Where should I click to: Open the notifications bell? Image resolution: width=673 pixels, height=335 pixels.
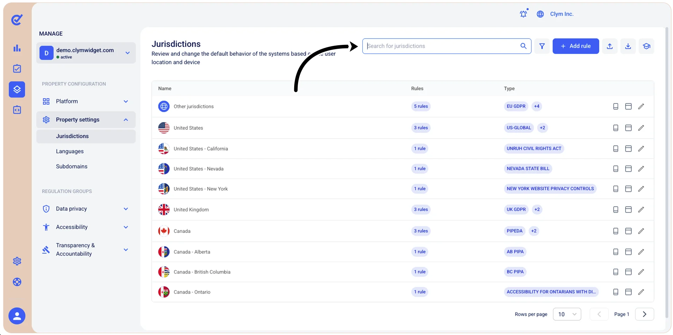[x=523, y=14]
